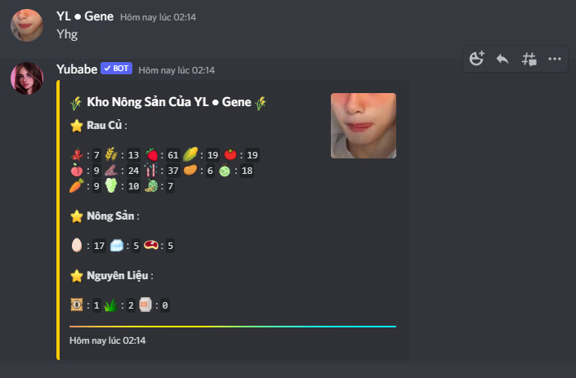Open the embed thumbnail image

click(x=364, y=126)
